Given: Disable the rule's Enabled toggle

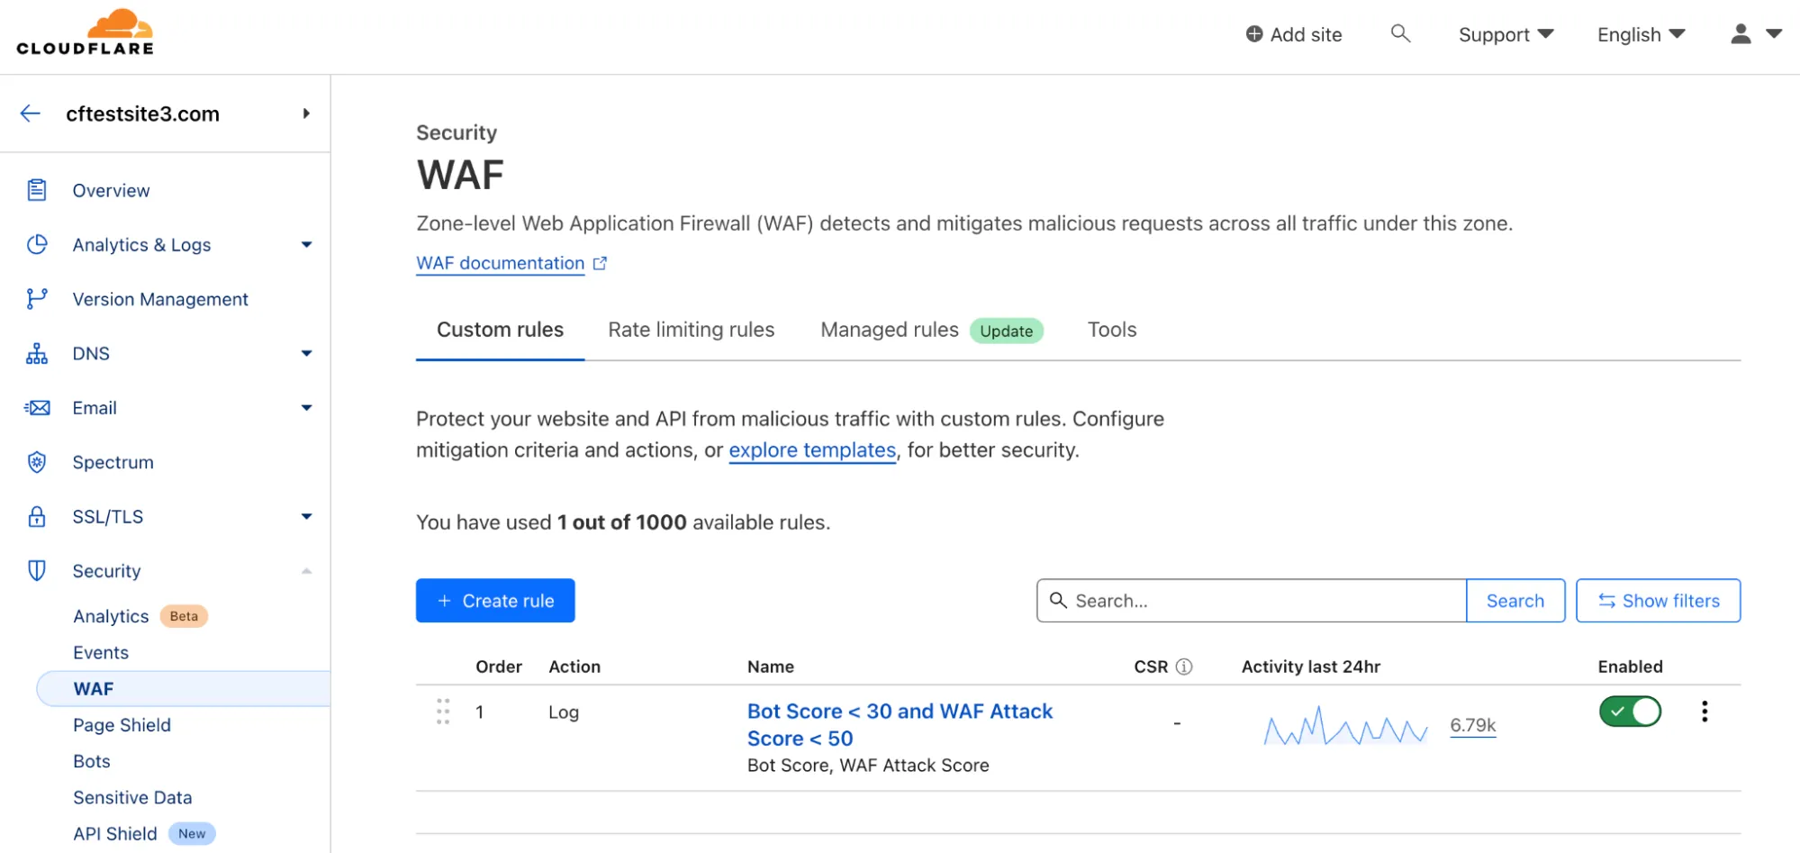Looking at the screenshot, I should click(x=1629, y=712).
